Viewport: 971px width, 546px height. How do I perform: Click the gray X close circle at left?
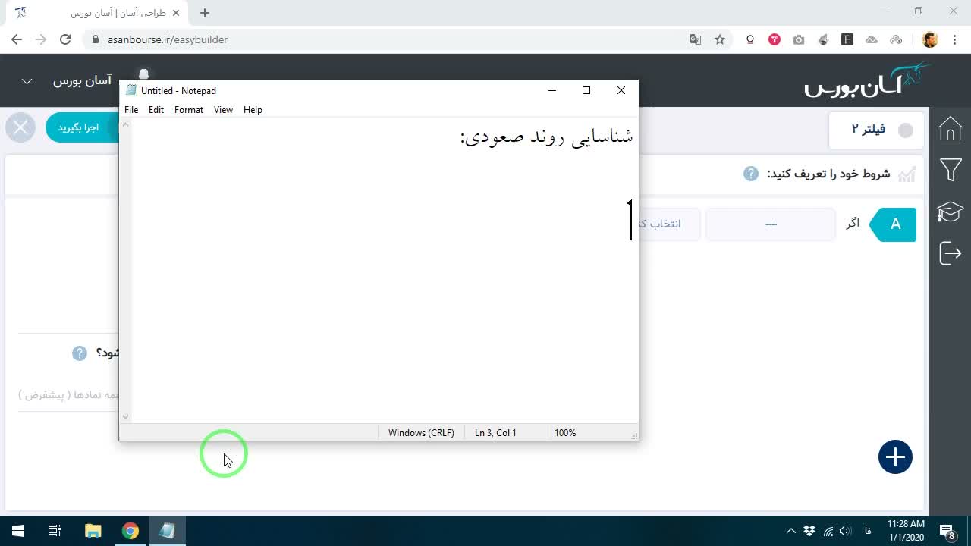click(20, 127)
